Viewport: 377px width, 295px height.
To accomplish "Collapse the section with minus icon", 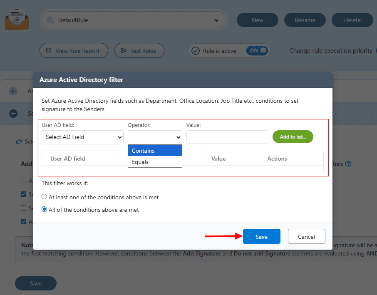I will point(13,113).
